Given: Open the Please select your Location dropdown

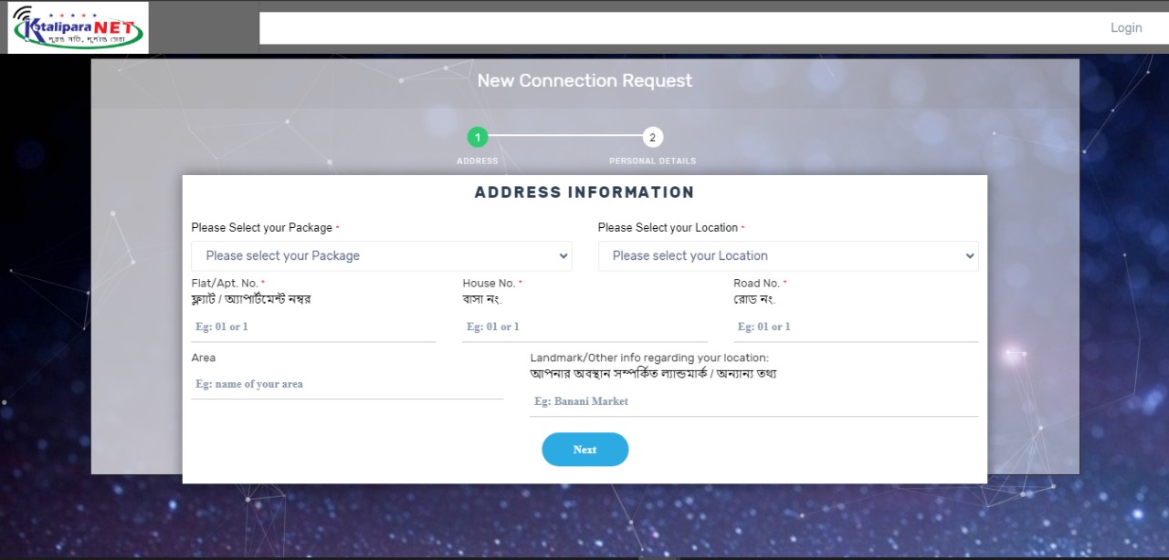Looking at the screenshot, I should click(x=787, y=256).
